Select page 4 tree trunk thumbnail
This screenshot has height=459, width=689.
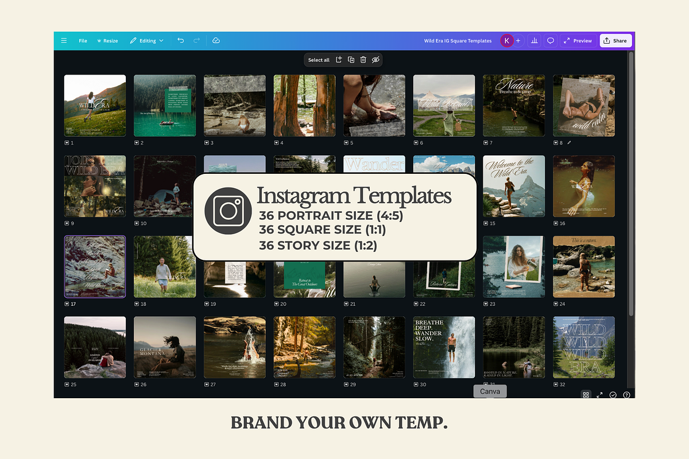click(304, 106)
